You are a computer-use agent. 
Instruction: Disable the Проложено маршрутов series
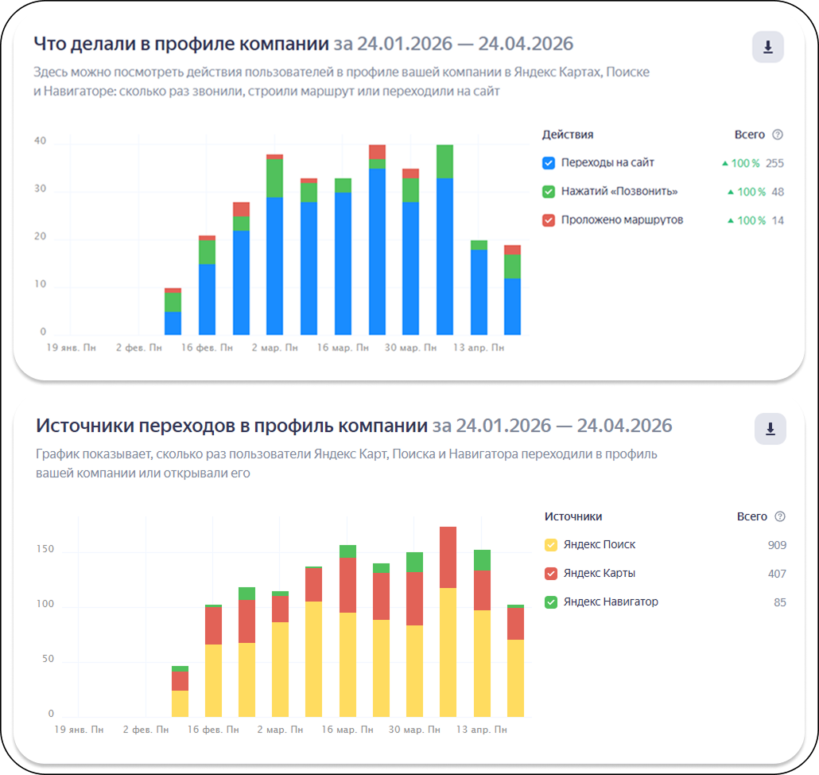click(x=549, y=220)
